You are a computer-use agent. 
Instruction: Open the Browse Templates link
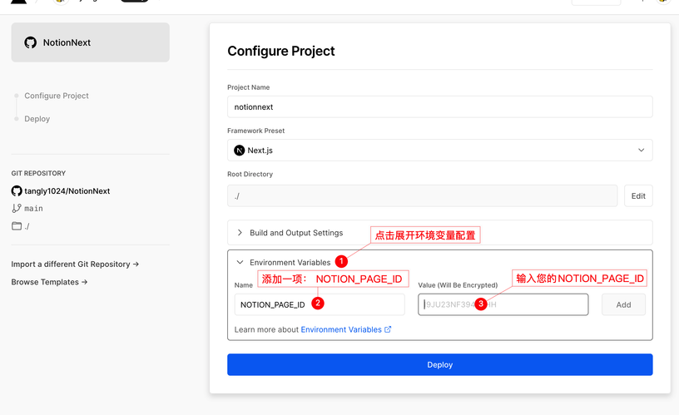49,282
